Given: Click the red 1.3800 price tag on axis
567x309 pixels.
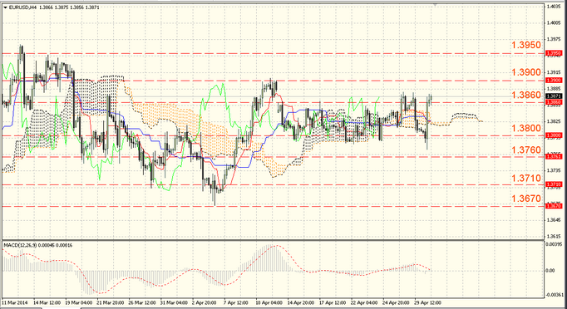Looking at the screenshot, I should (x=554, y=135).
